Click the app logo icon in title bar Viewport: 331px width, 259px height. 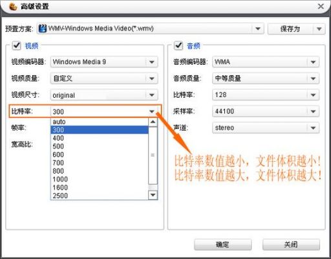[x=13, y=6]
